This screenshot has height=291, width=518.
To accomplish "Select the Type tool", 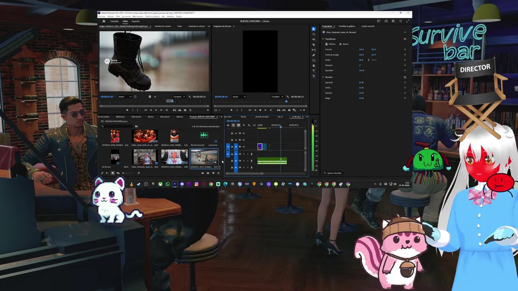I will click(314, 71).
